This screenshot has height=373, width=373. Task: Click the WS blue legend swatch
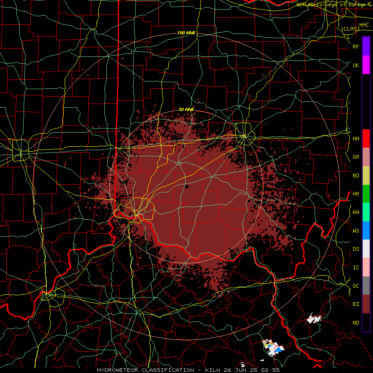pos(366,230)
